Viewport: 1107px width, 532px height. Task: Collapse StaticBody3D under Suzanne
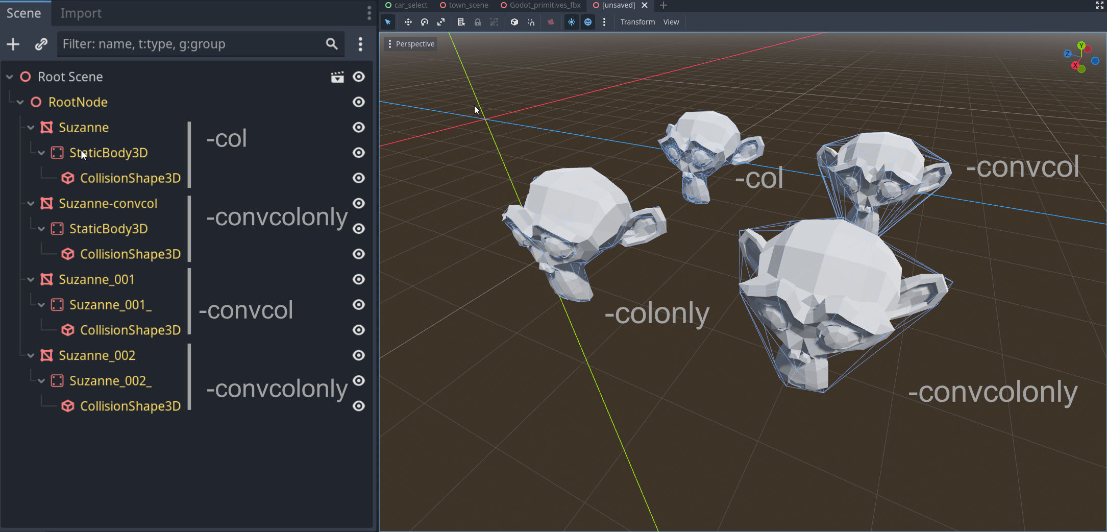pos(41,153)
